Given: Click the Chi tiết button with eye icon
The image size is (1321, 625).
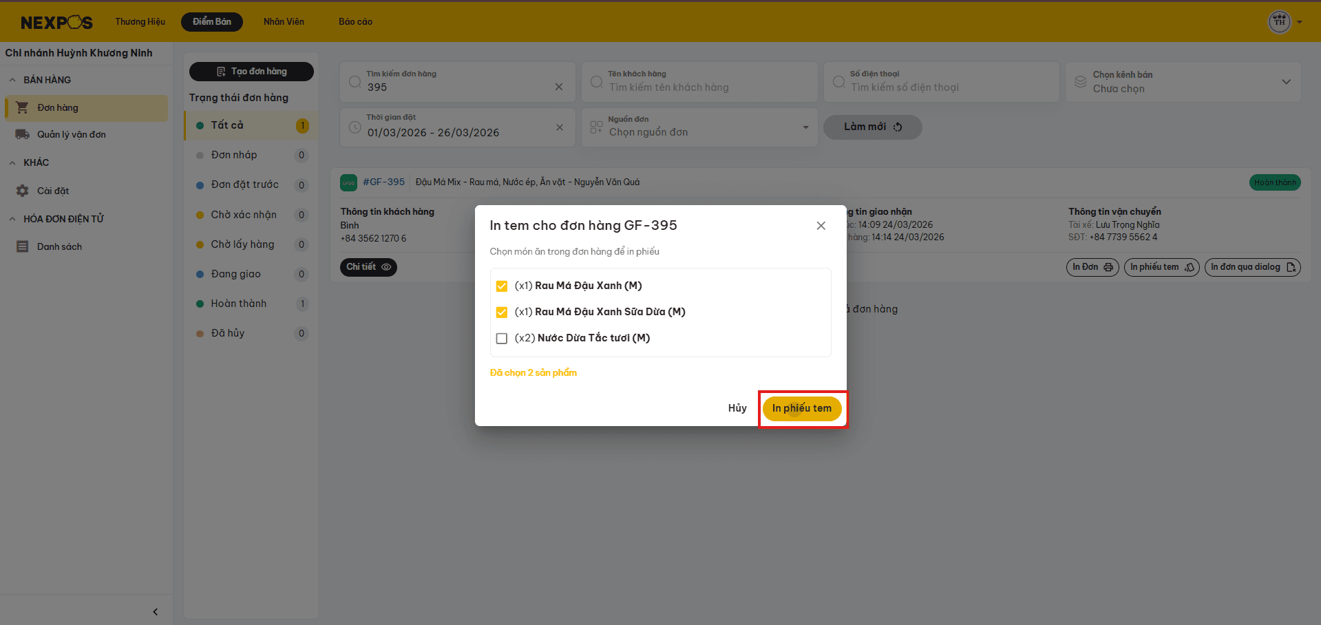Looking at the screenshot, I should [368, 267].
